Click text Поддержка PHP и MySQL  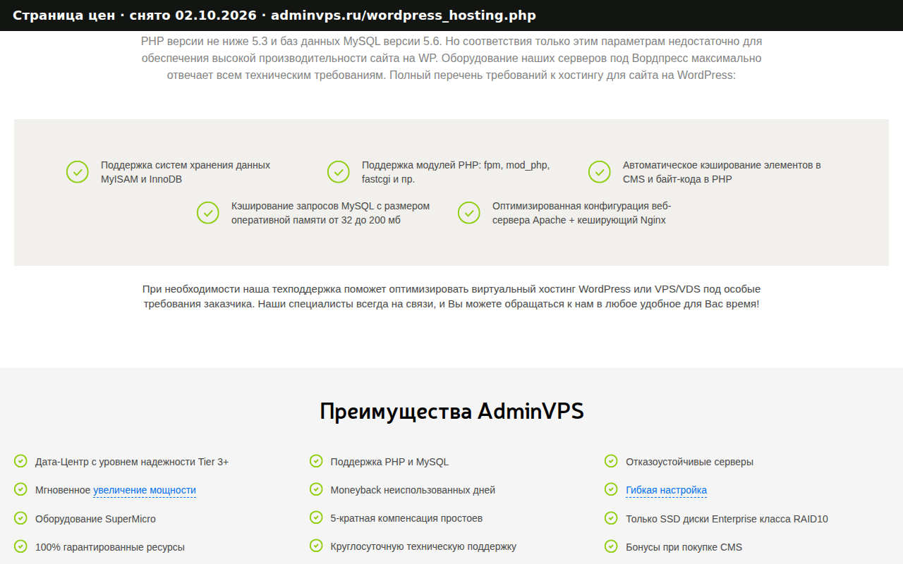(x=389, y=462)
